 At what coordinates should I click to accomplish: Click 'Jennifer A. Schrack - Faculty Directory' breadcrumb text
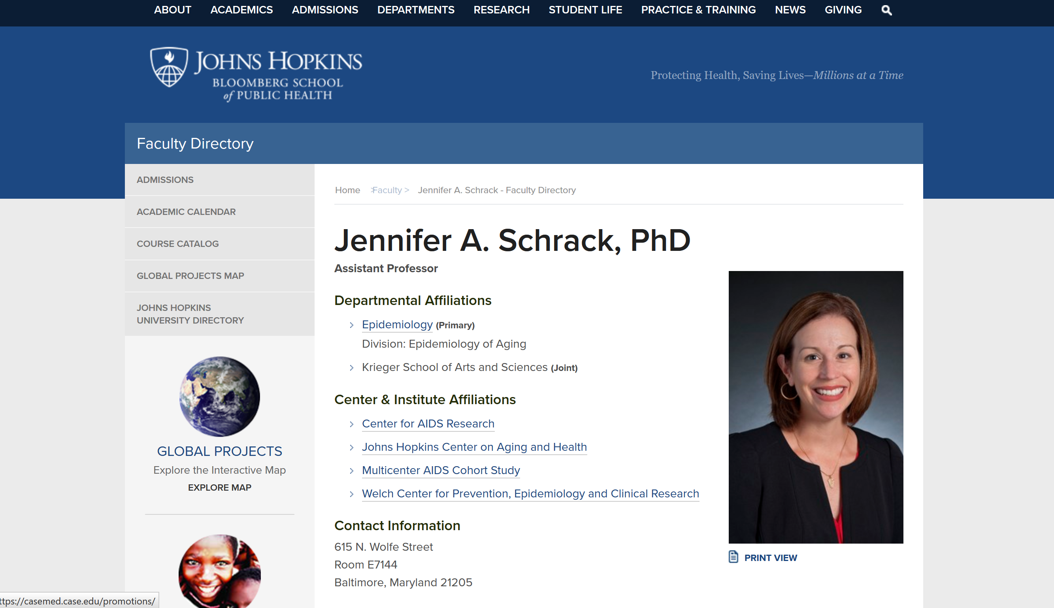tap(496, 190)
